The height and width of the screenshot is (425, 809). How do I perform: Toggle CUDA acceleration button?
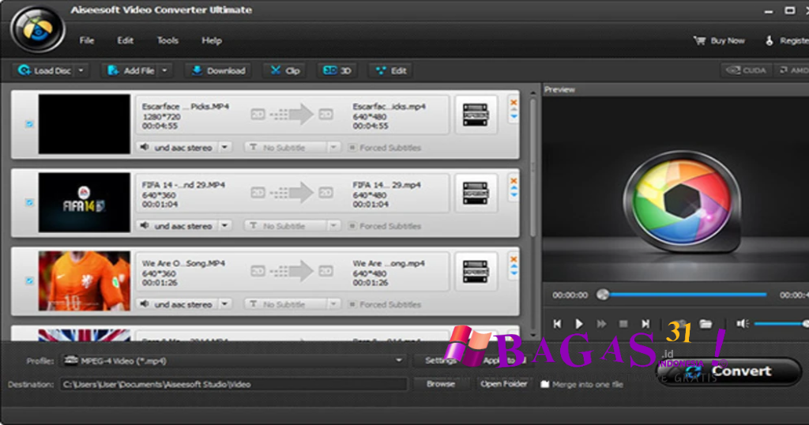click(746, 70)
